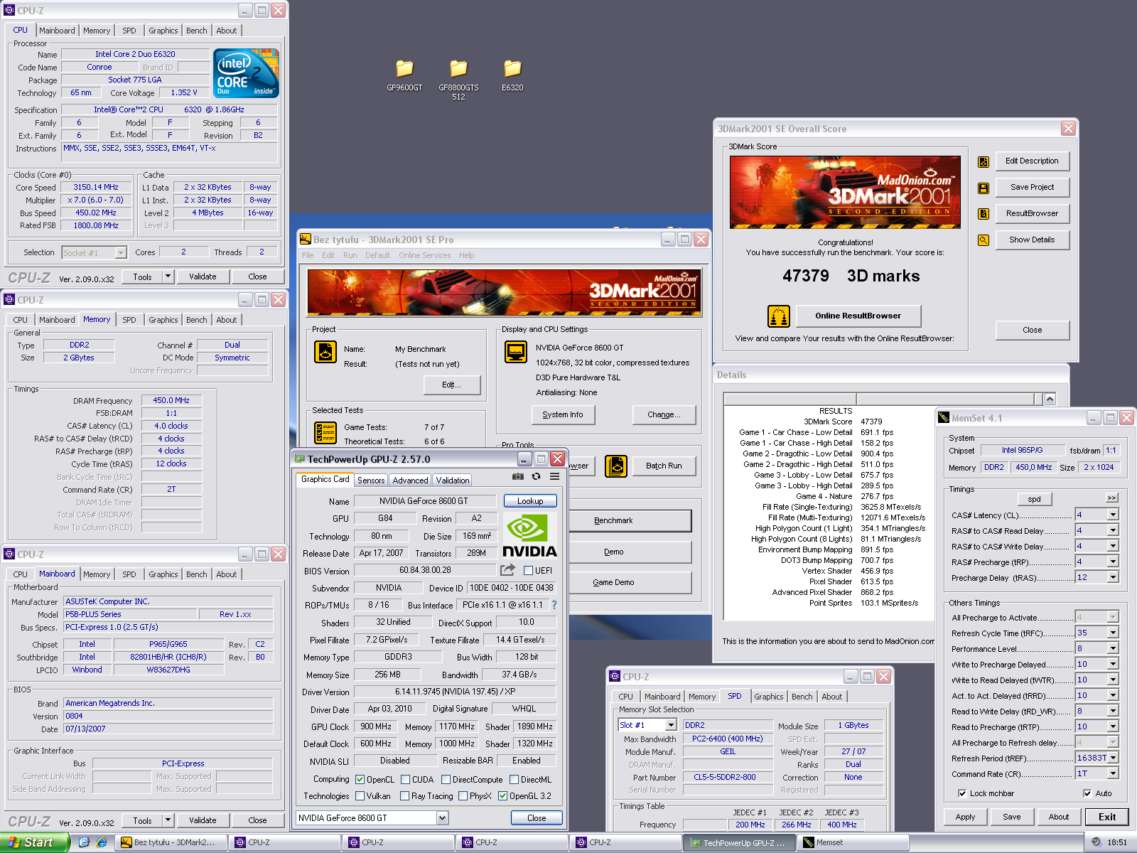Open the GPU-Z hamburger menu
Screen dimensions: 1137x853
click(x=554, y=477)
